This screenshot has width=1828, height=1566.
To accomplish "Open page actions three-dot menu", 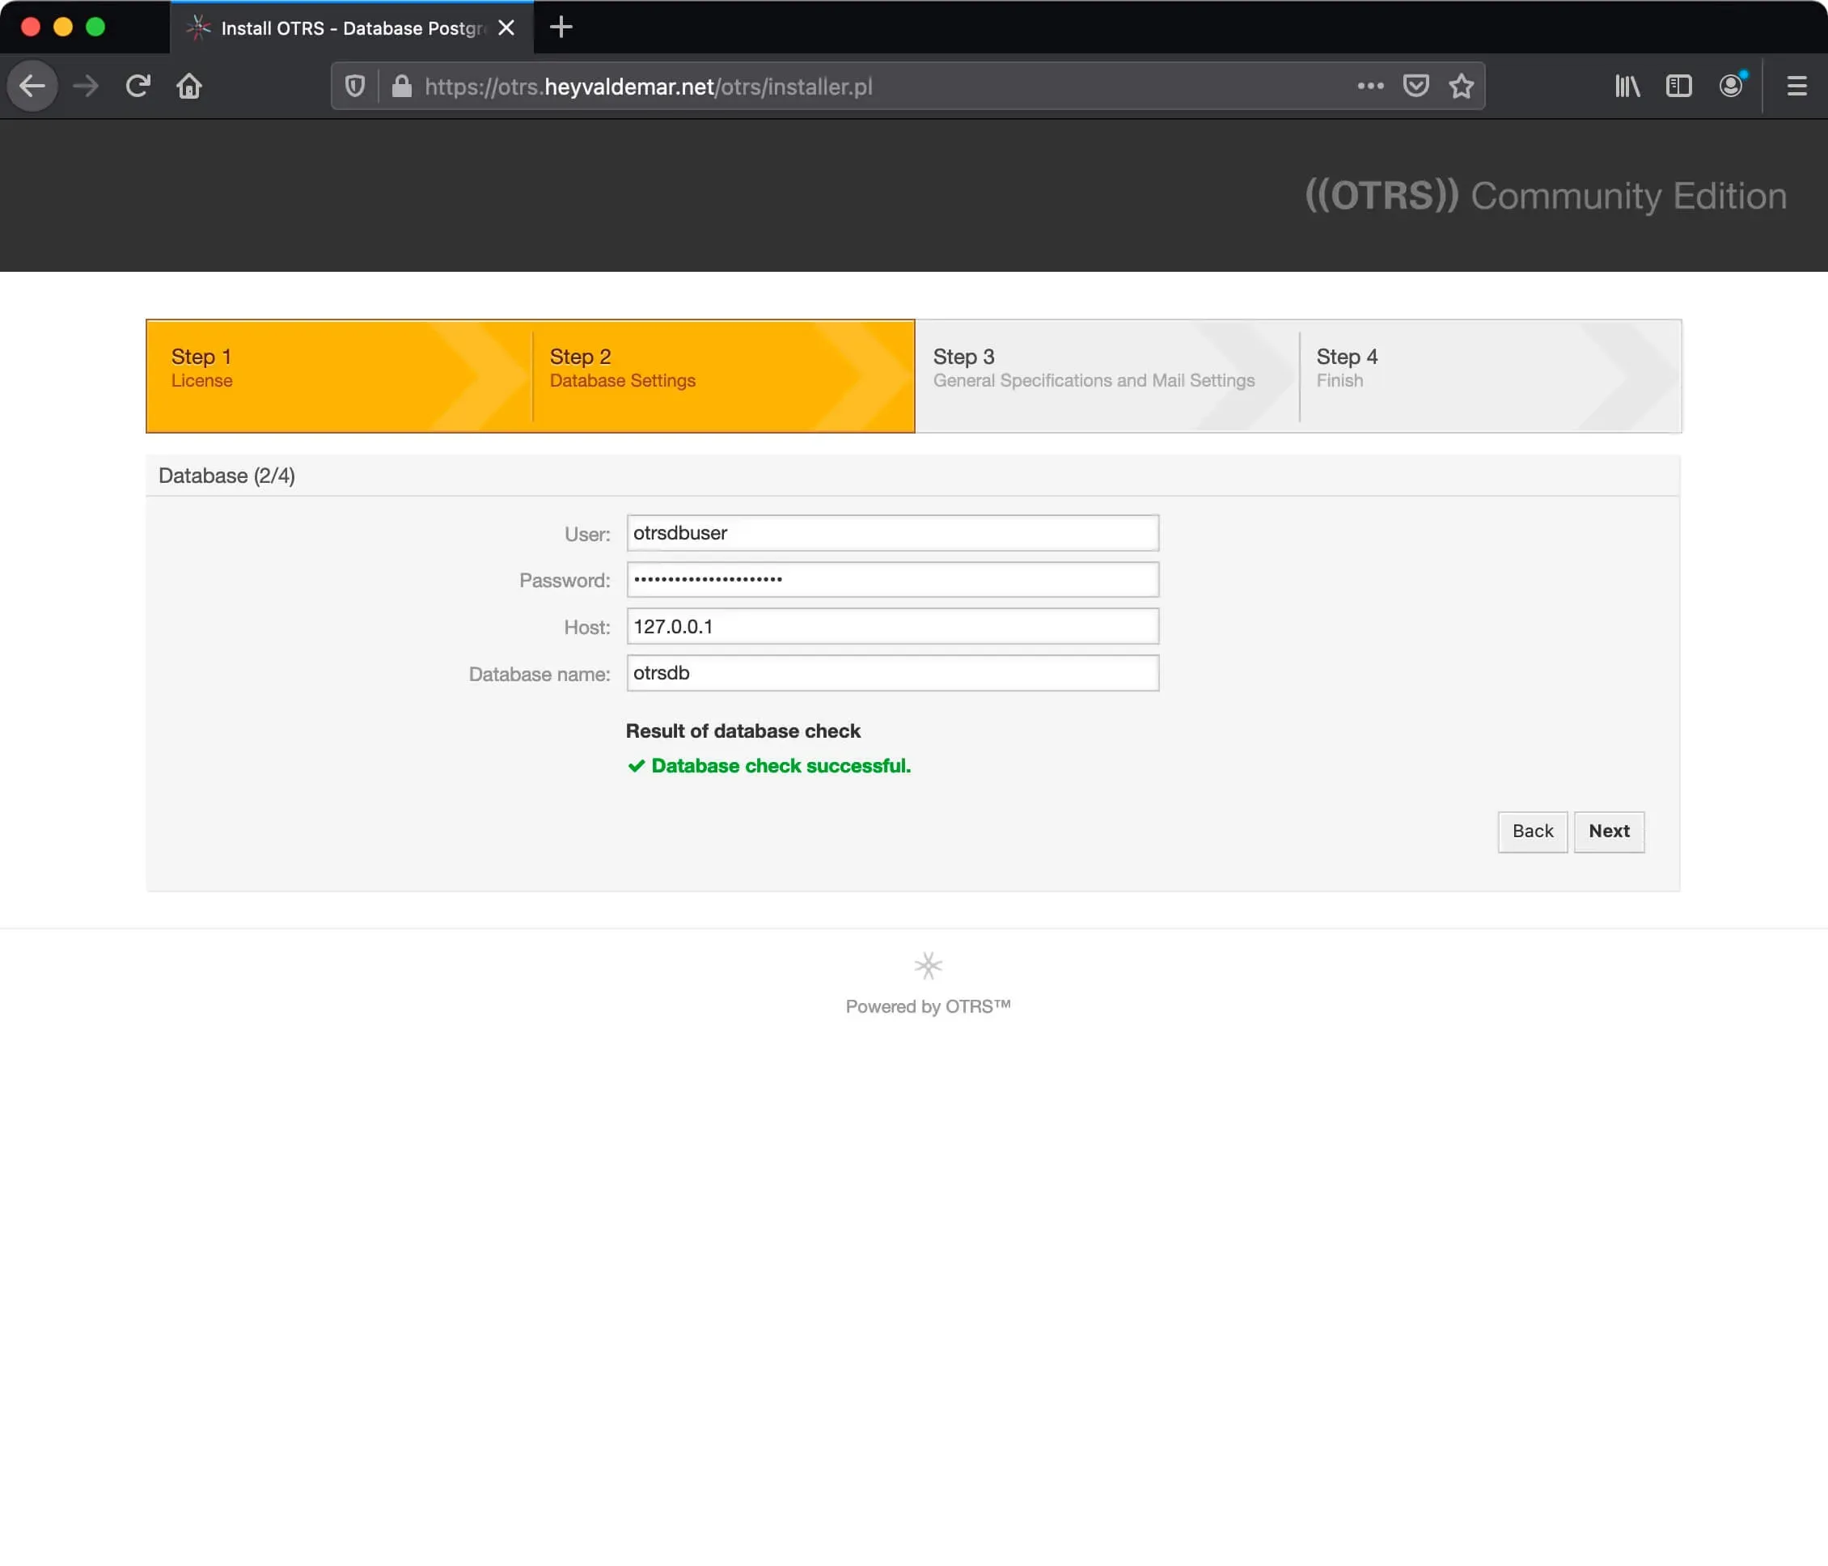I will coord(1370,86).
